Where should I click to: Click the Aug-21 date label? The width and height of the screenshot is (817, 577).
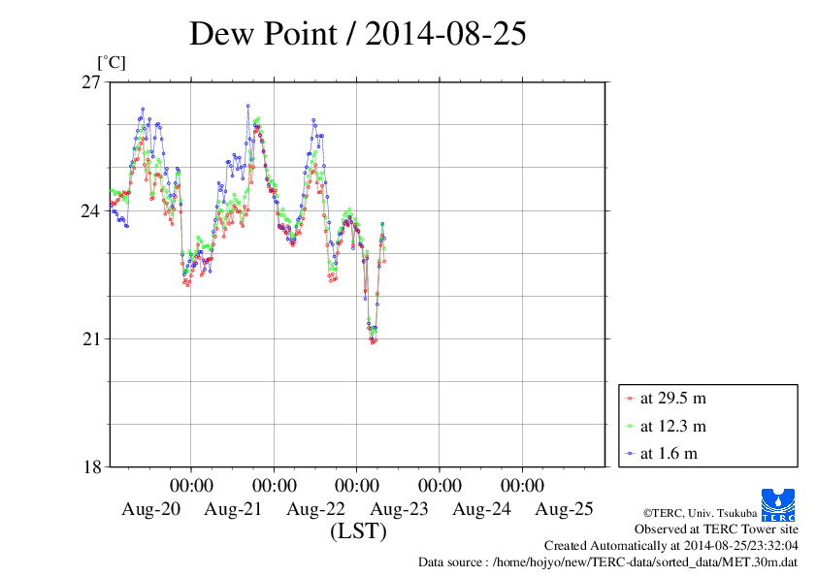click(233, 509)
